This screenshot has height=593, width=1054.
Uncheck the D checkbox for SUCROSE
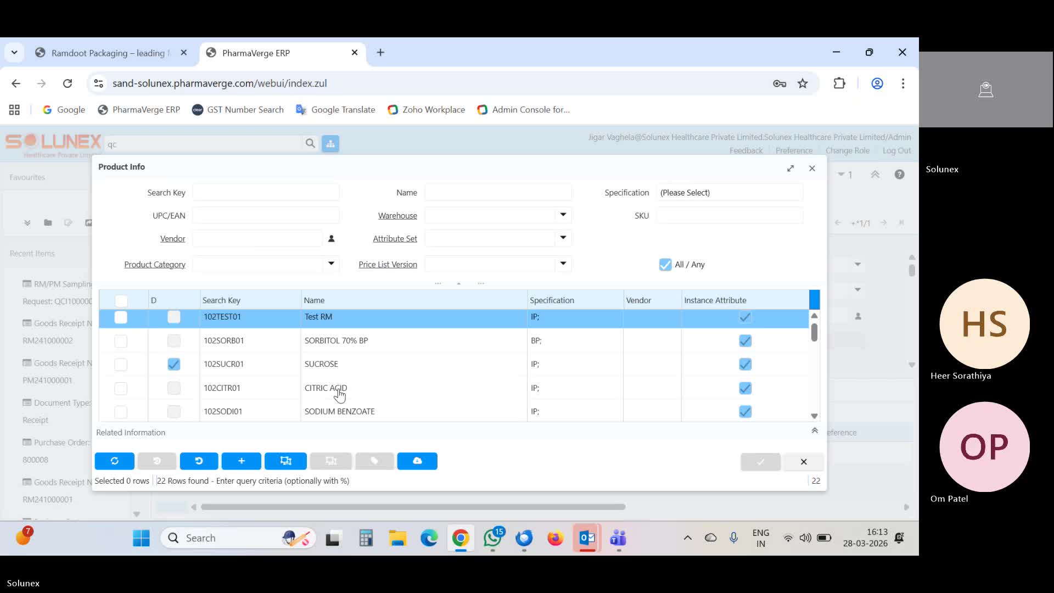(x=173, y=365)
